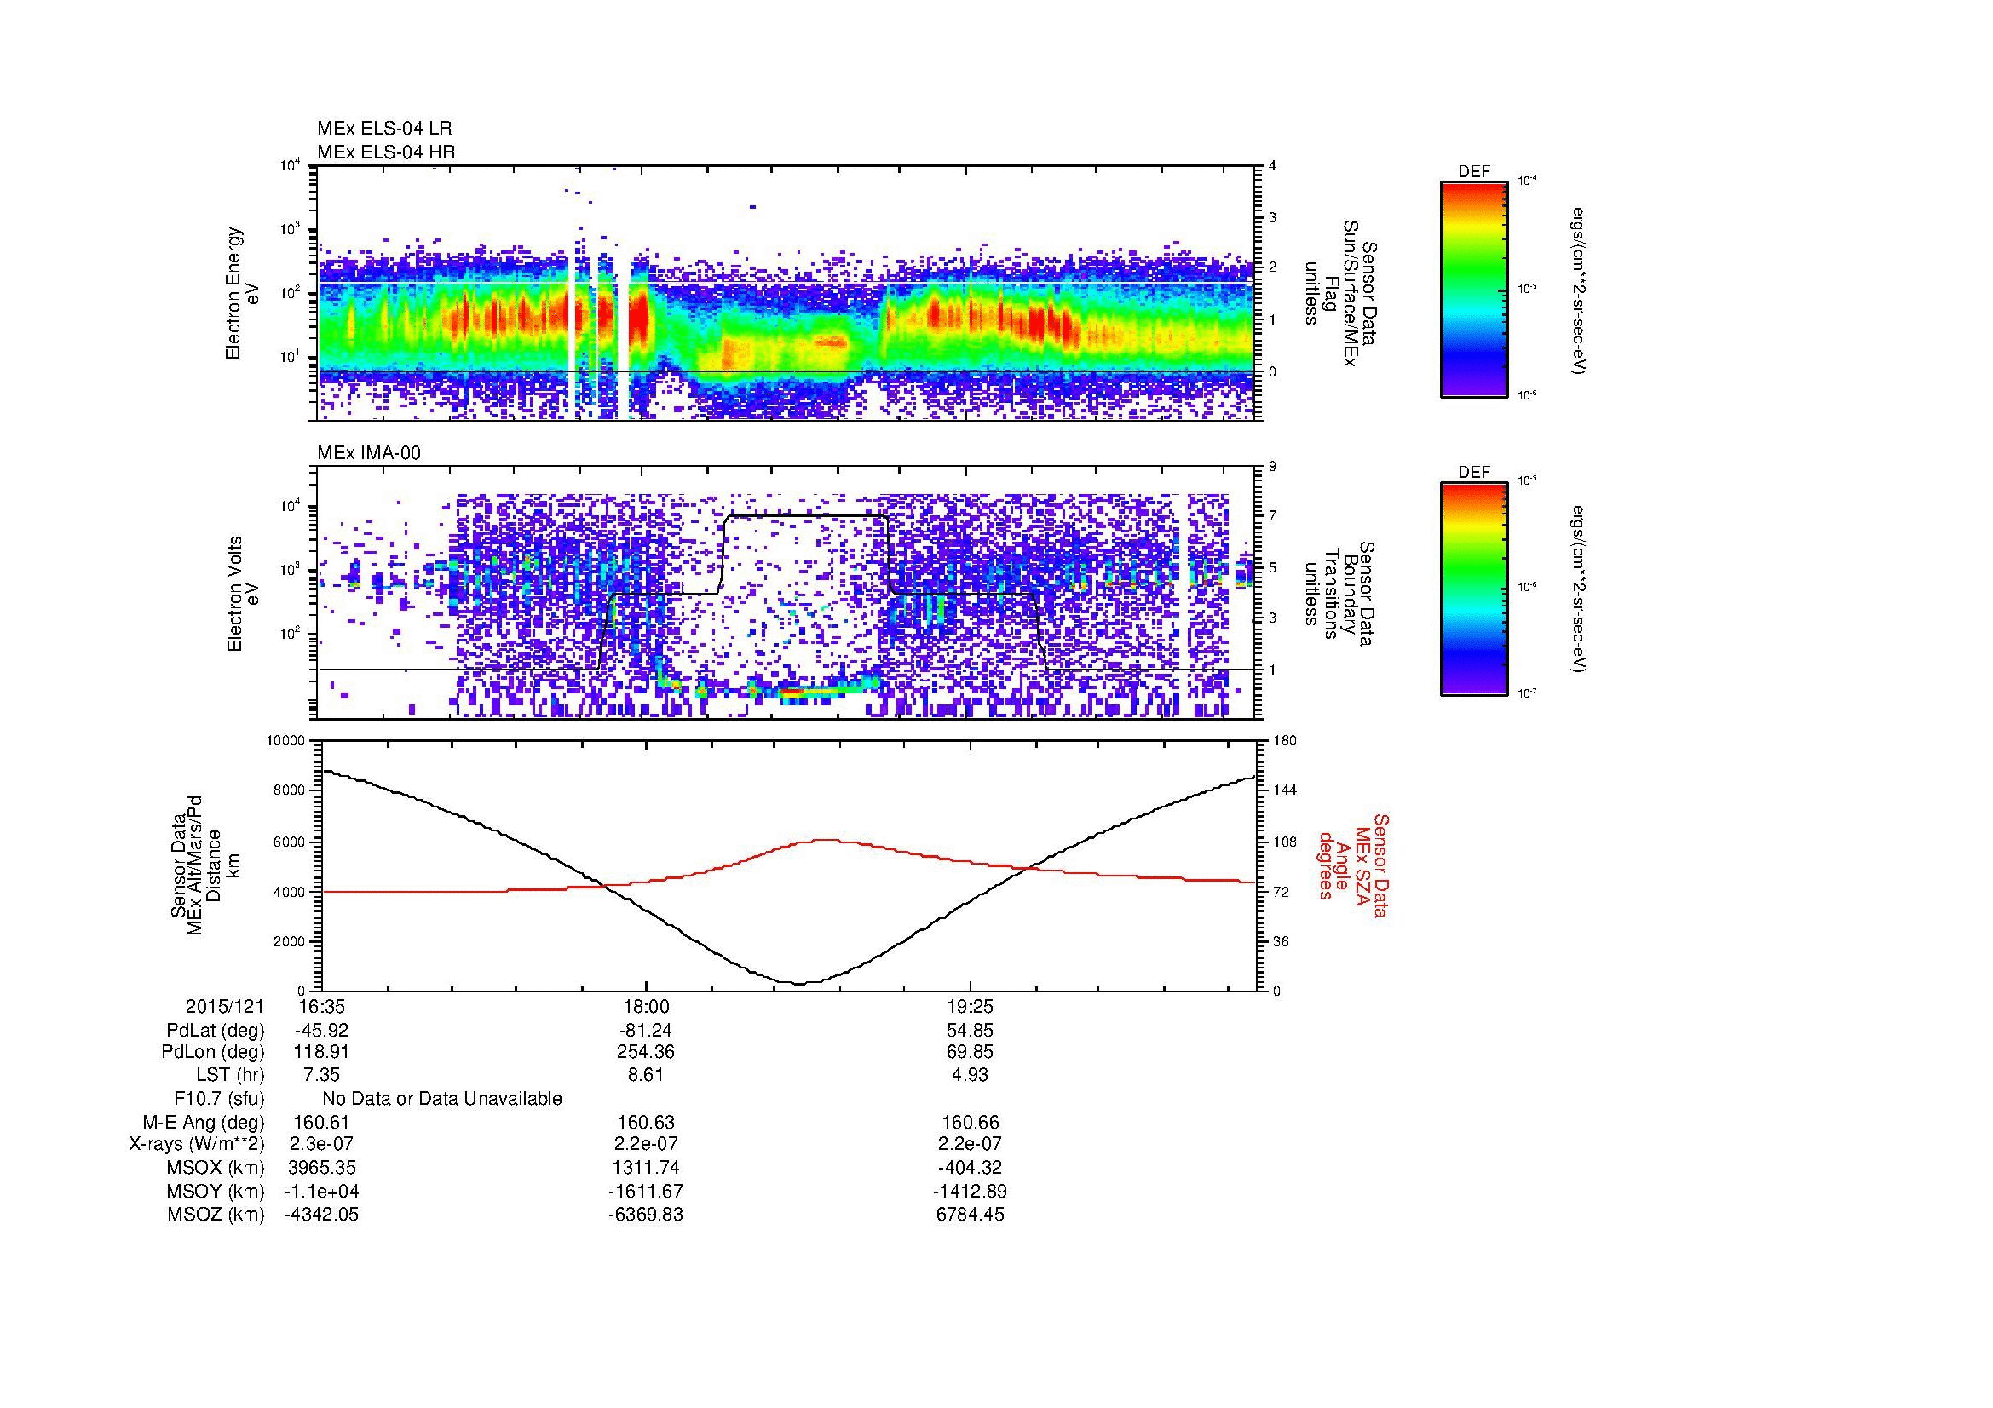
Task: Click the 'Electron Volts eV' axis label
Action: [242, 594]
